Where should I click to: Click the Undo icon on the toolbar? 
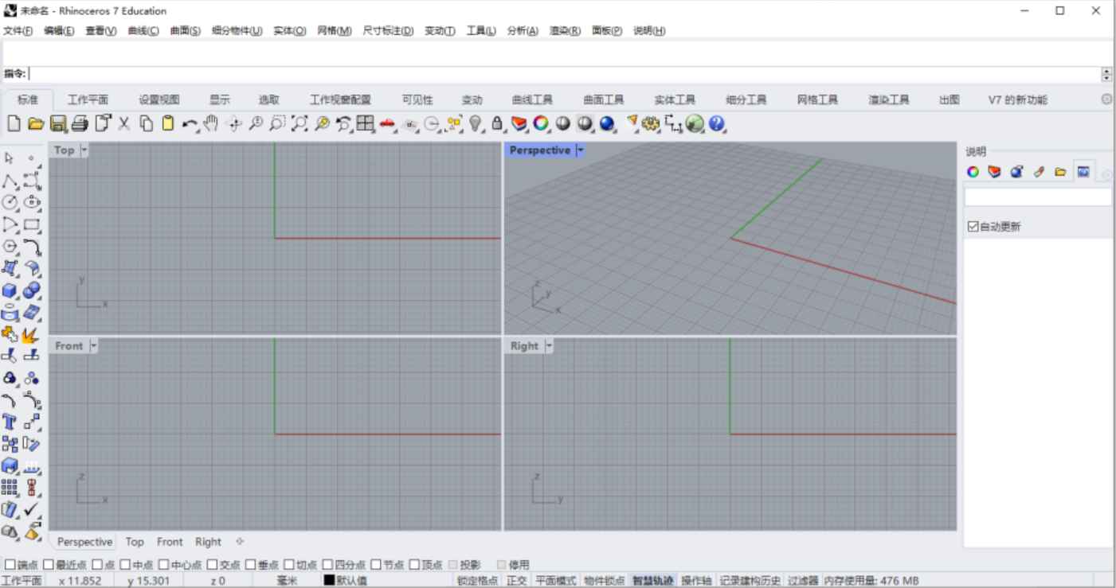(x=189, y=124)
